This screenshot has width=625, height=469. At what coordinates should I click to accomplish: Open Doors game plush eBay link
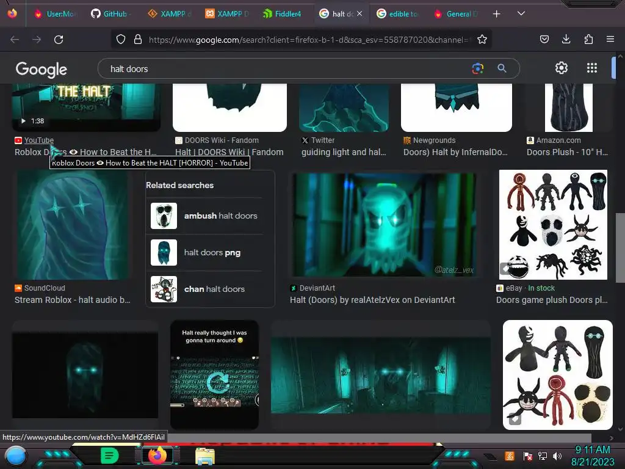(x=552, y=300)
